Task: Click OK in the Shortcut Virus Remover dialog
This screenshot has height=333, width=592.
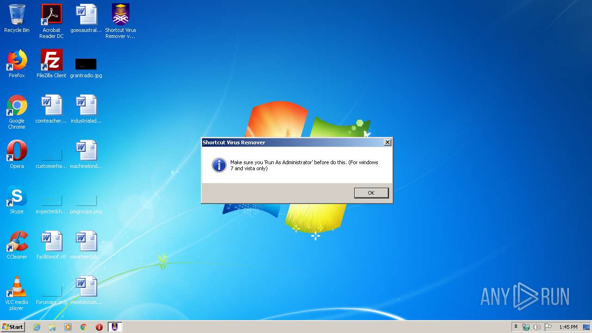Action: click(371, 193)
